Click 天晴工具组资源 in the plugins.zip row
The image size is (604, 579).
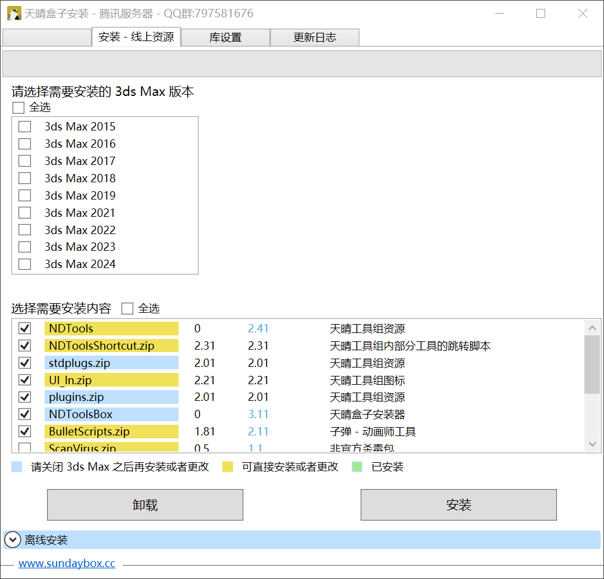tap(368, 397)
